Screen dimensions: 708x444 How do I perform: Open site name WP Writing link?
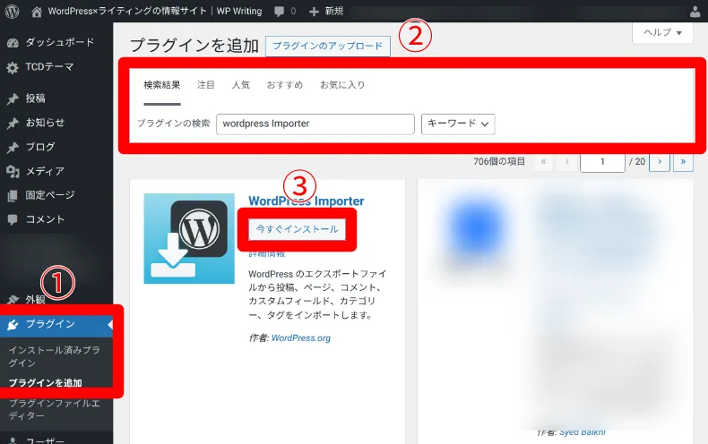(155, 12)
